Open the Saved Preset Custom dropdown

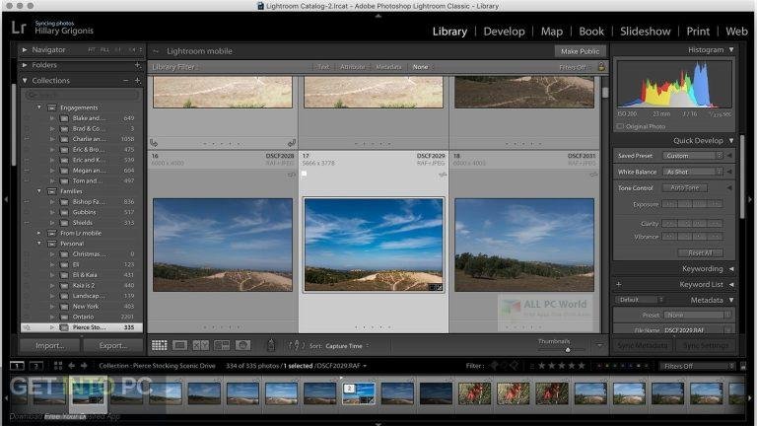(x=692, y=156)
